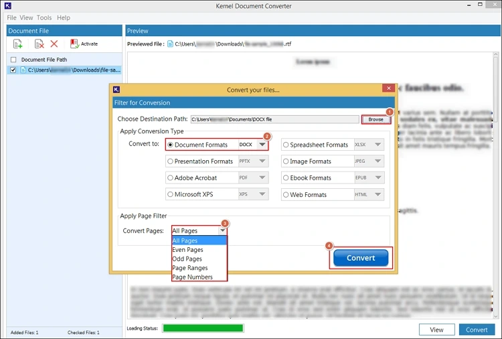Click the Activate license icon
The width and height of the screenshot is (502, 339).
[74, 44]
